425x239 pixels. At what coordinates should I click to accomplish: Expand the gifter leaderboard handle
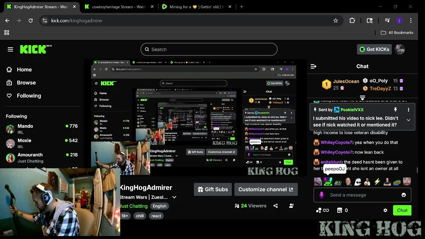(x=363, y=98)
